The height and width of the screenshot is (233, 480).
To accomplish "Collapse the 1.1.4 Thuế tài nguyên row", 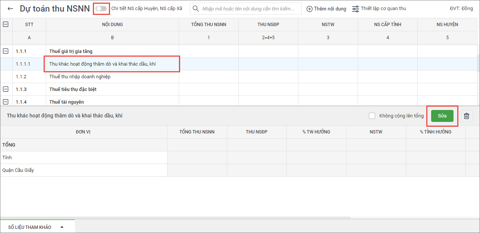I will click(x=6, y=101).
